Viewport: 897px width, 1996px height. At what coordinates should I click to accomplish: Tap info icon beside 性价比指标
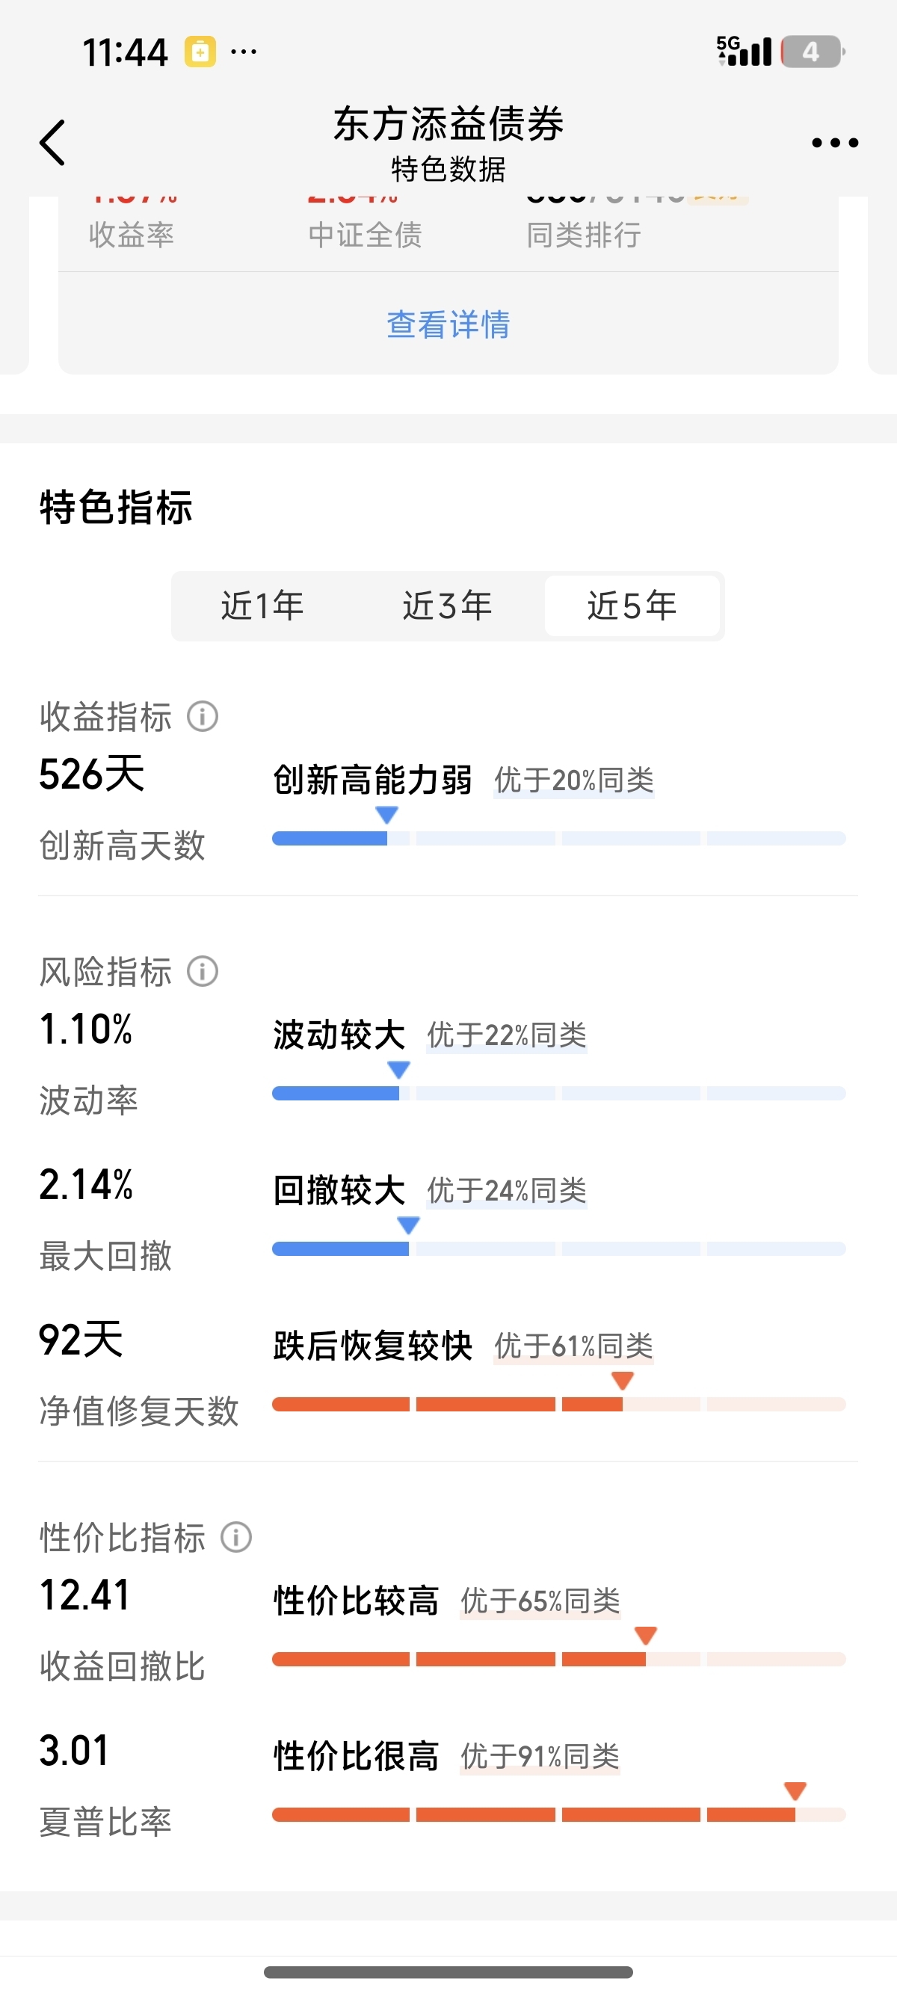tap(236, 1537)
